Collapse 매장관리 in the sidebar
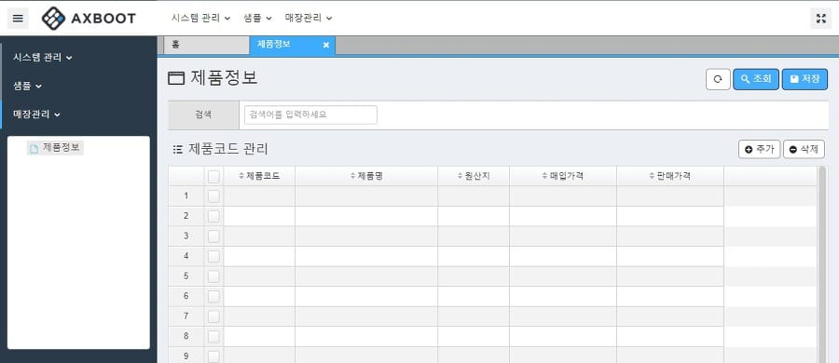The width and height of the screenshot is (839, 363). (x=37, y=114)
